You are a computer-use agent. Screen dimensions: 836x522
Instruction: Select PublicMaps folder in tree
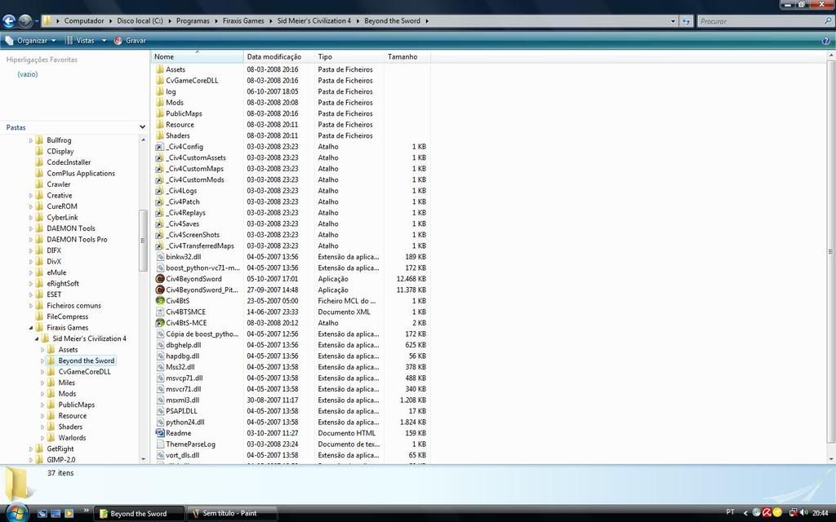(x=76, y=405)
